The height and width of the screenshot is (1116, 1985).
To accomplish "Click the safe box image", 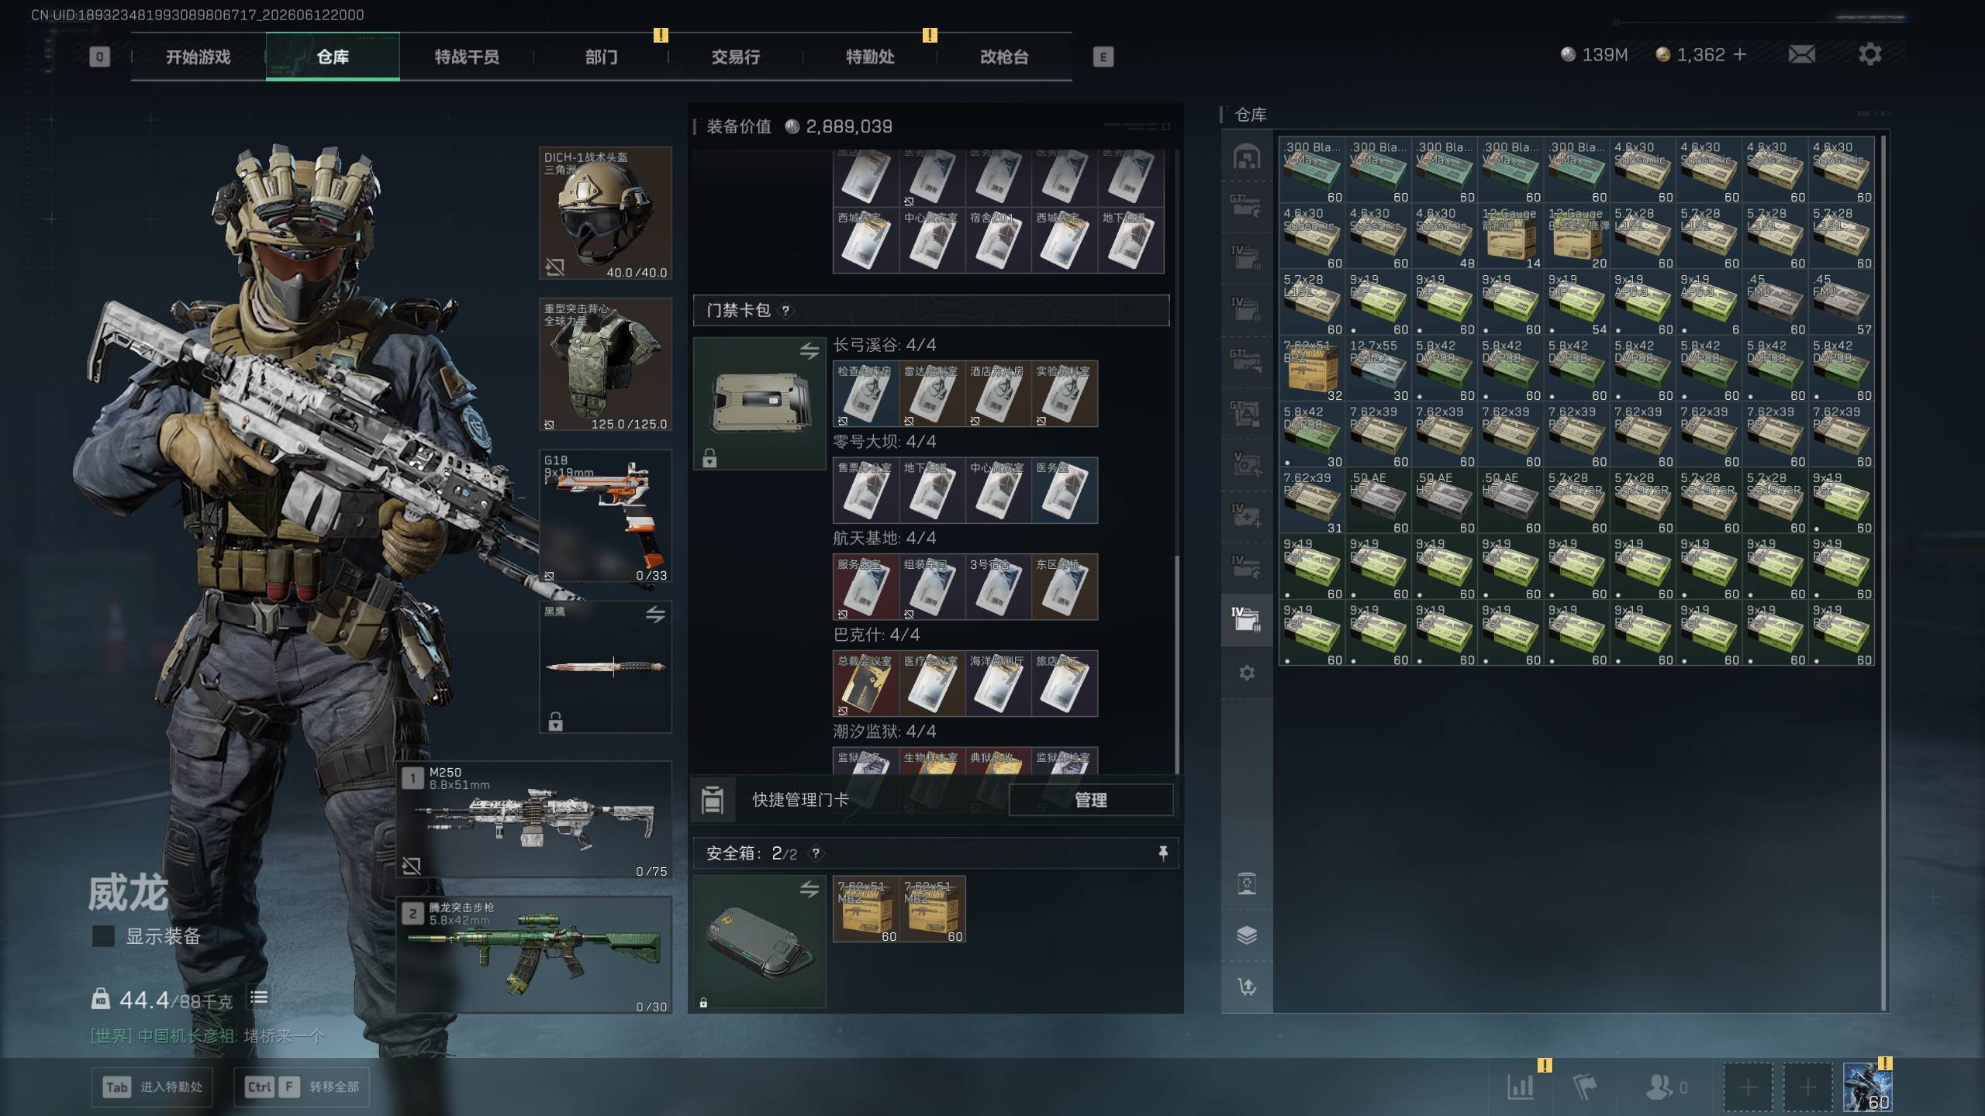I will 760,942.
